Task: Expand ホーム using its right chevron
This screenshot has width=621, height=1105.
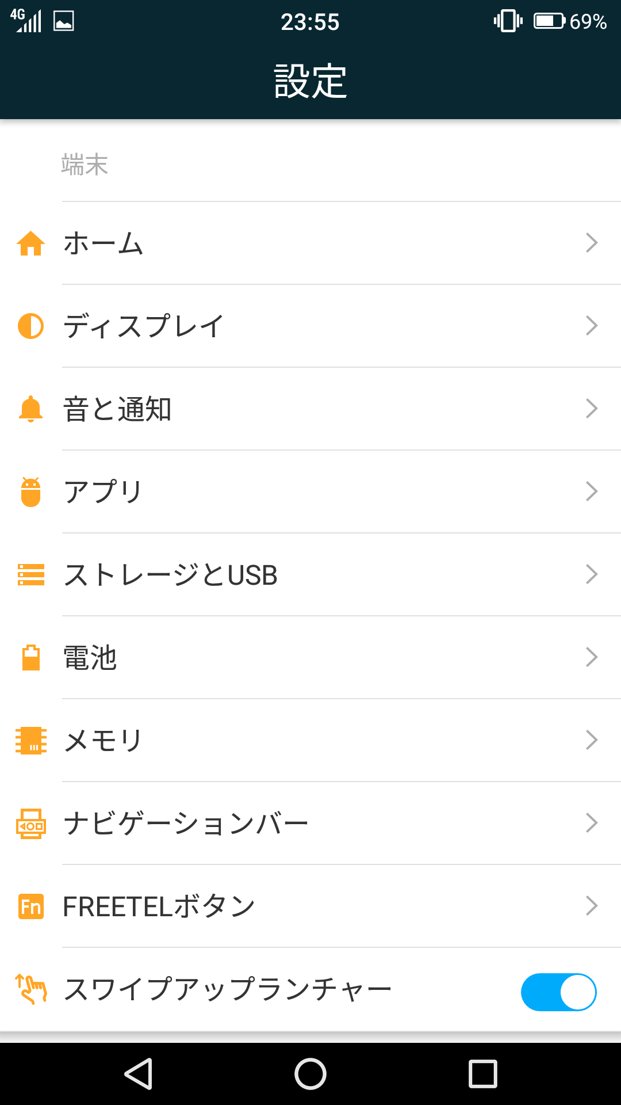Action: [x=592, y=243]
